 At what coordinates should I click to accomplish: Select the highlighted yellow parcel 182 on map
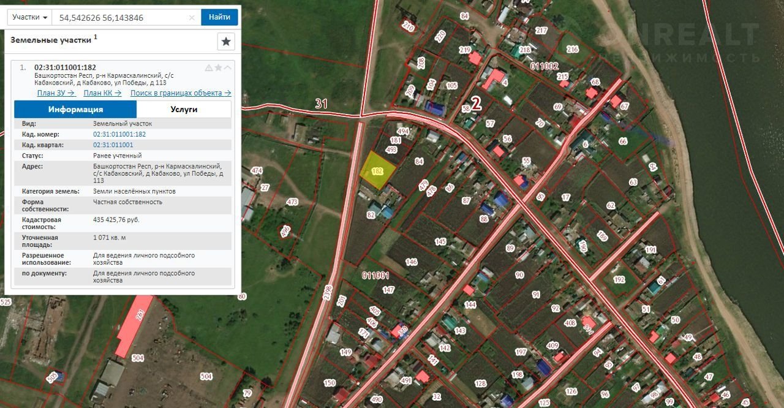[375, 169]
